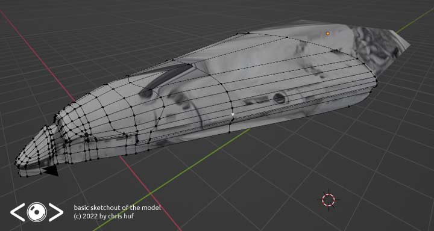Click the red-and-white 3D cursor
Image resolution: width=434 pixels, height=231 pixels.
click(329, 200)
